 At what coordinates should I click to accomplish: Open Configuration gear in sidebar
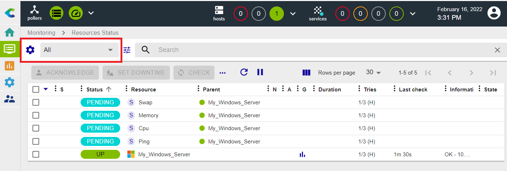(10, 82)
